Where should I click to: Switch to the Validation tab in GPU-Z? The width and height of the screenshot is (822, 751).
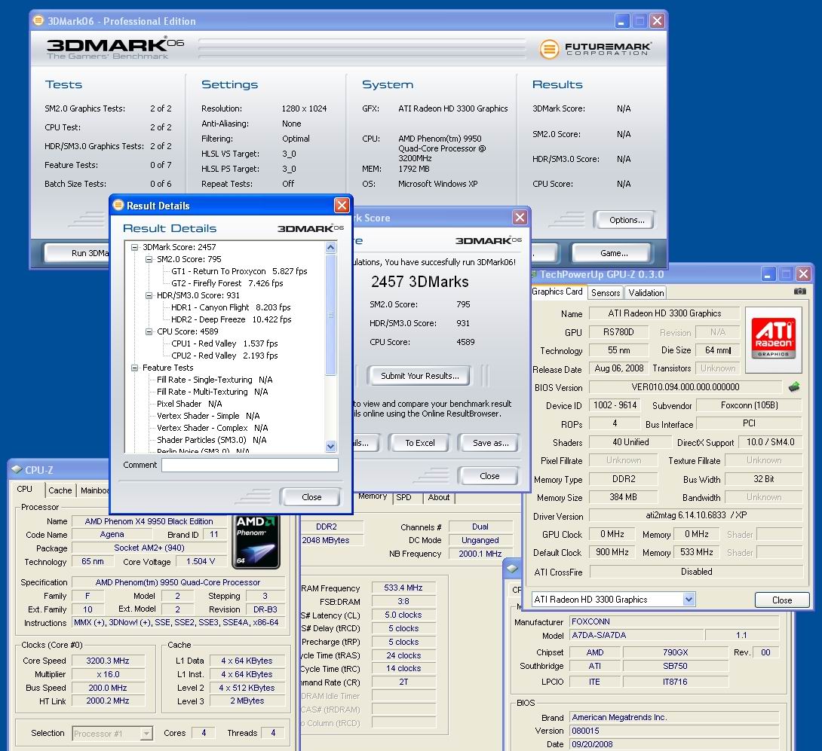(x=646, y=293)
